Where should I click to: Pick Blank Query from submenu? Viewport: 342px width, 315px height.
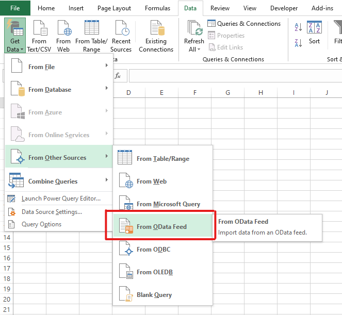154,295
